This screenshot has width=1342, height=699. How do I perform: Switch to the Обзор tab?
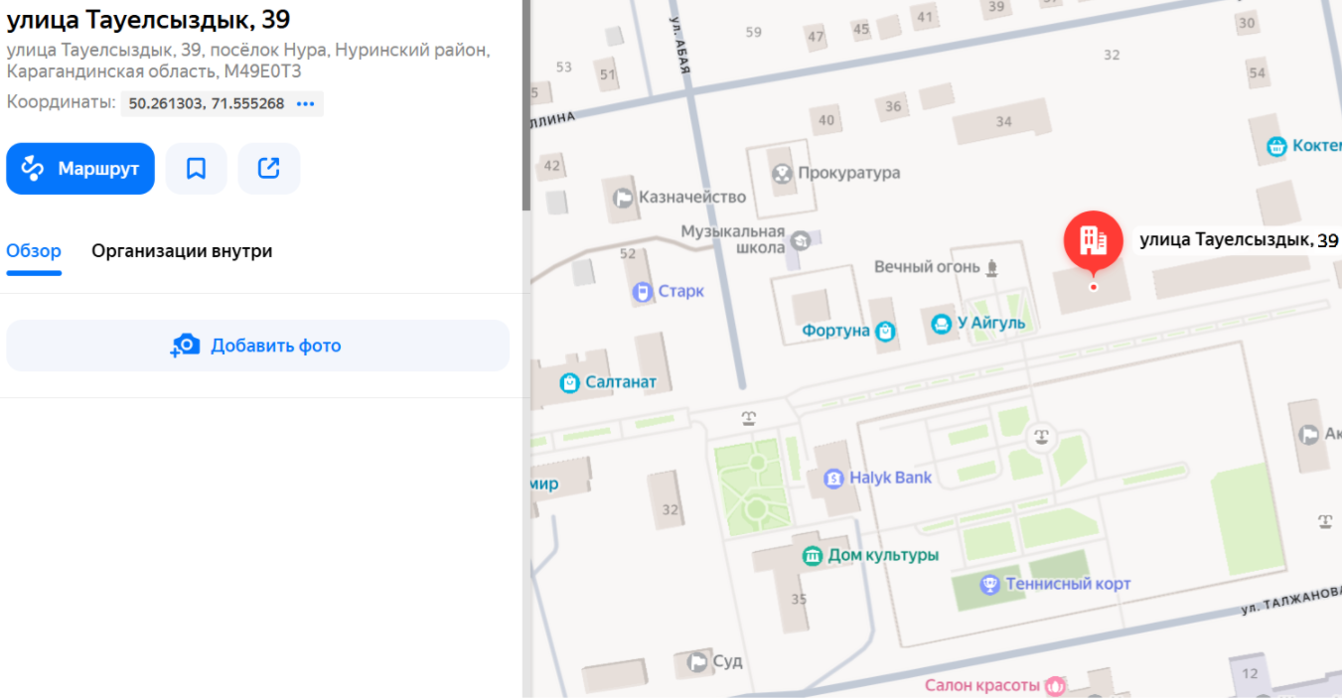34,251
